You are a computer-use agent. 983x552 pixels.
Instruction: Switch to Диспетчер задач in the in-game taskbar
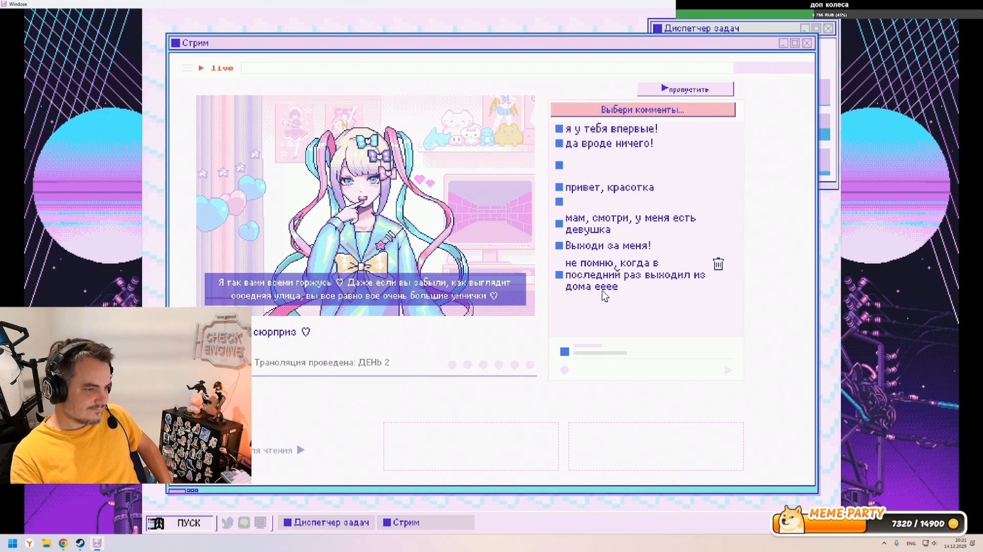tap(327, 522)
